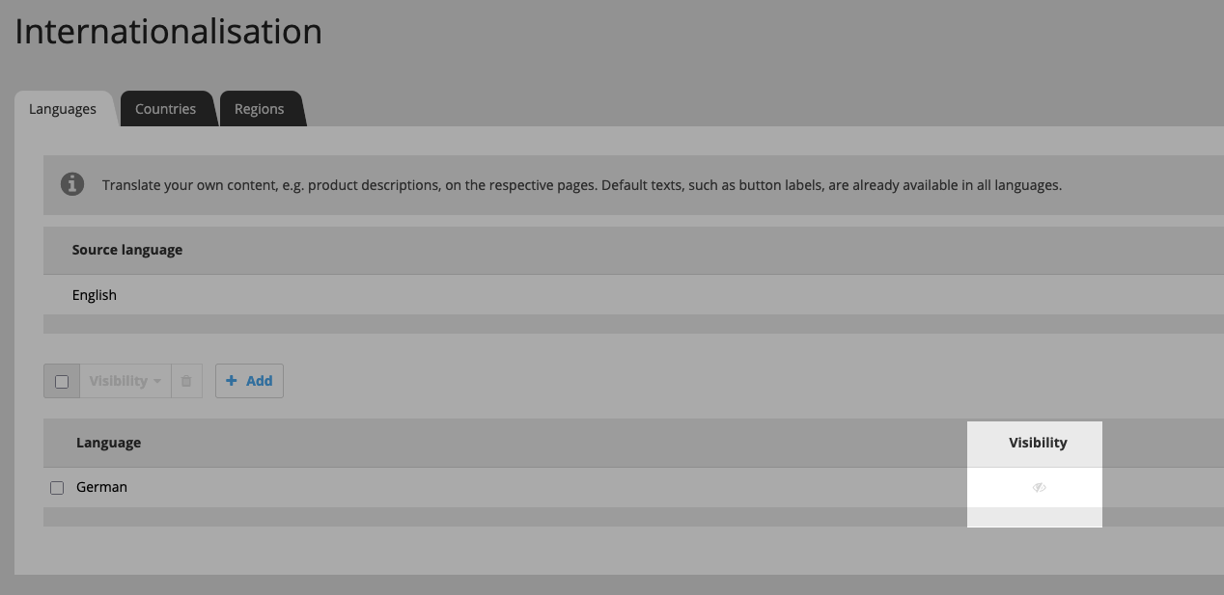Select the German language row

pos(101,487)
